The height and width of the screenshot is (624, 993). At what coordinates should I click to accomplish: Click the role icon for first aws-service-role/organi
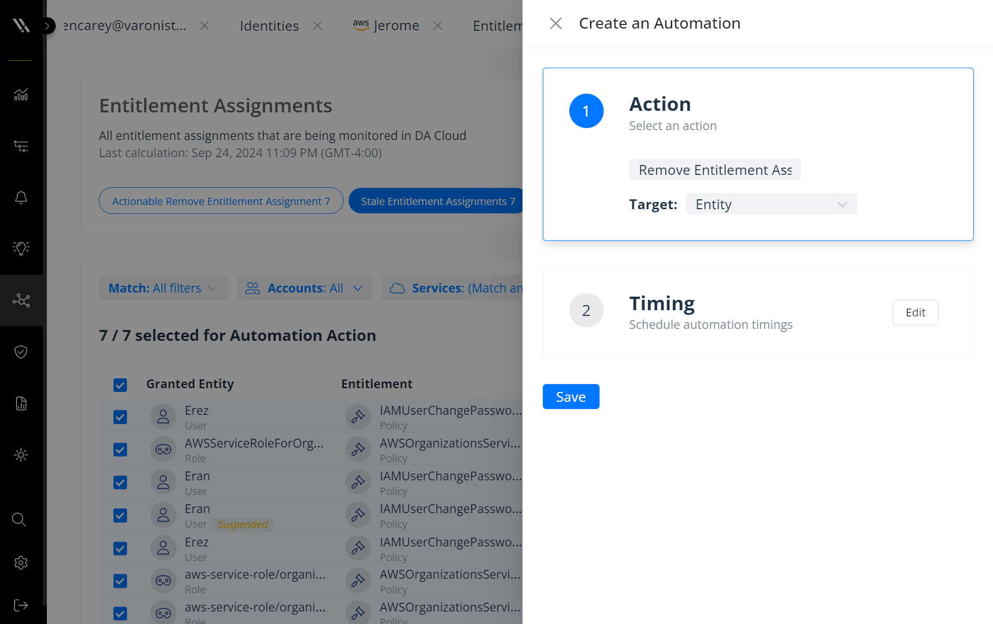tap(163, 581)
